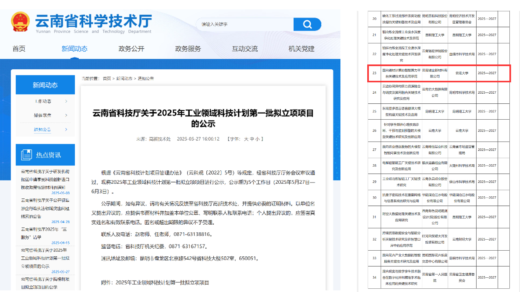The image size is (520, 292).
Task: Expand the 工作动态 chevron arrow
Action: pos(66,101)
